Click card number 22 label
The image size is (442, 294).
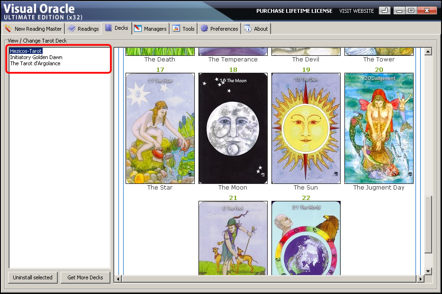click(x=306, y=198)
